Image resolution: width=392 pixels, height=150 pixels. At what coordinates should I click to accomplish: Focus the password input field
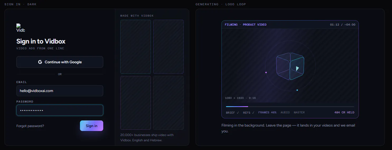coord(60,110)
